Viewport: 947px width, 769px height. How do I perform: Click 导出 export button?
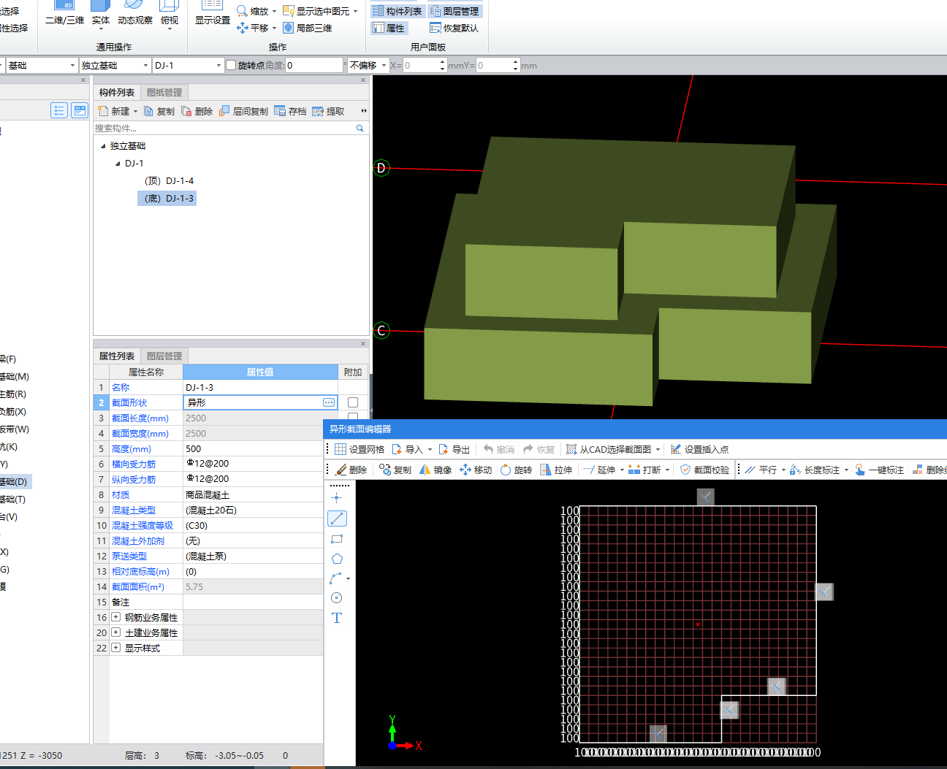pos(454,449)
